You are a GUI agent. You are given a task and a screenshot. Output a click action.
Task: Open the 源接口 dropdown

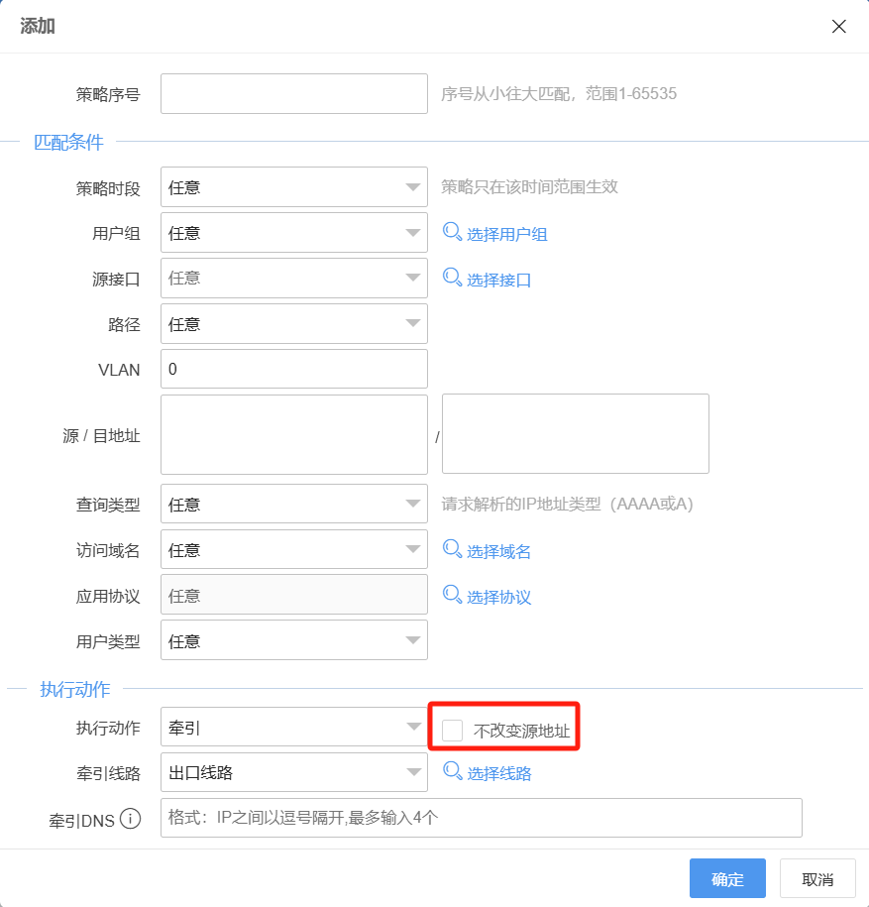[293, 279]
